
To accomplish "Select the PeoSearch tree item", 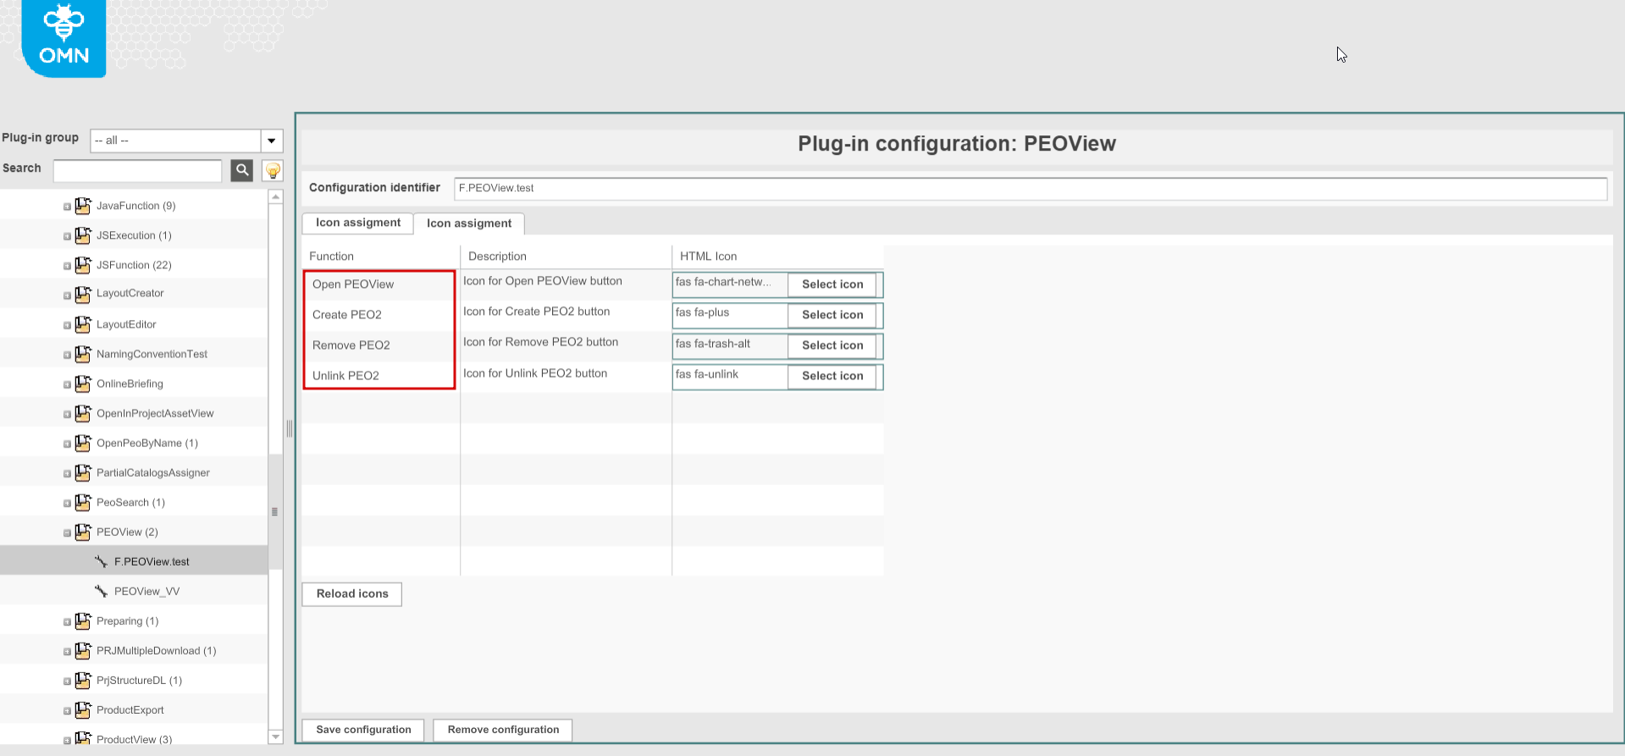I will tap(130, 502).
